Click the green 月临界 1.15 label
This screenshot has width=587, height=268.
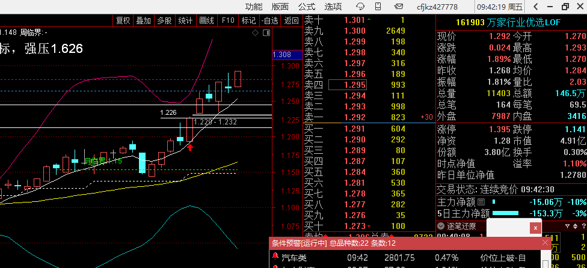tap(103, 161)
